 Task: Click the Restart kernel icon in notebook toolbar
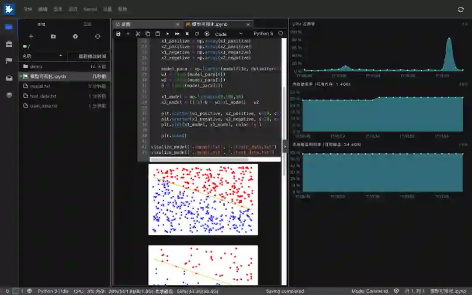coord(197,34)
